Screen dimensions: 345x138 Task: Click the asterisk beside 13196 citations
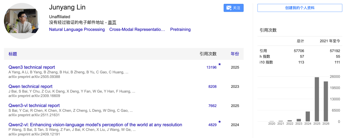pyautogui.click(x=219, y=65)
